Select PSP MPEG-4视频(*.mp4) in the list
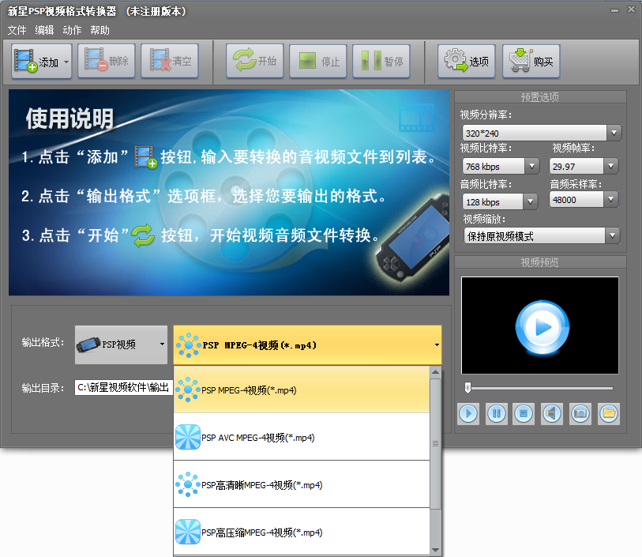 [x=302, y=390]
